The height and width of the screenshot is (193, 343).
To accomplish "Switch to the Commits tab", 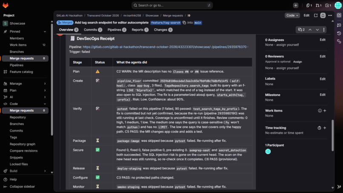I will click(93, 30).
